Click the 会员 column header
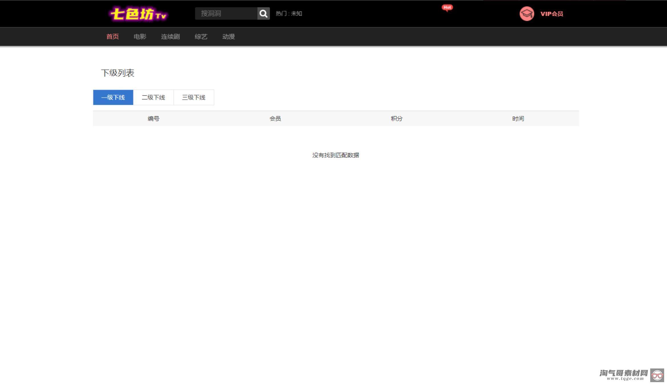Image resolution: width=667 pixels, height=385 pixels. pyautogui.click(x=275, y=119)
